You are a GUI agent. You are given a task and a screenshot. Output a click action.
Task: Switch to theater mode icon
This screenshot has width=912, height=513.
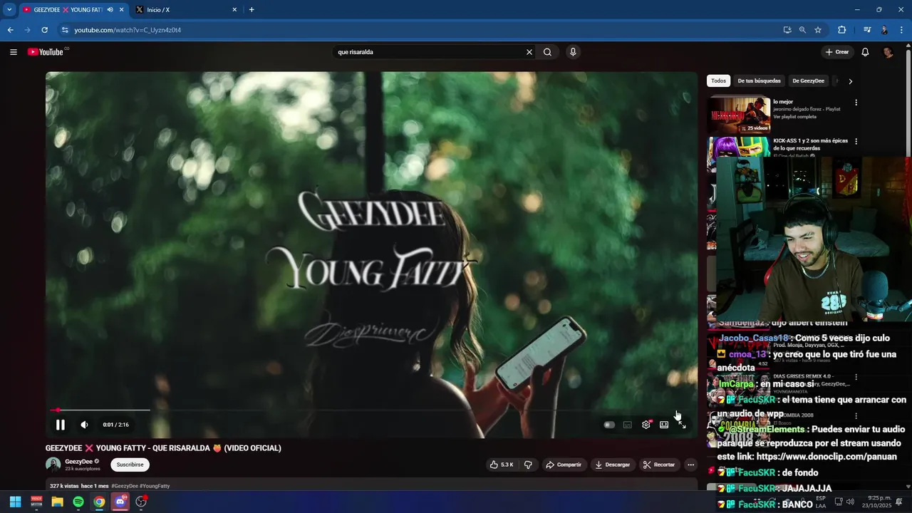coord(664,425)
